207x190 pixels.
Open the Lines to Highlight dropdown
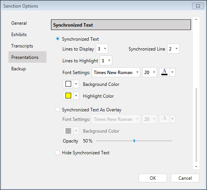[x=106, y=60]
